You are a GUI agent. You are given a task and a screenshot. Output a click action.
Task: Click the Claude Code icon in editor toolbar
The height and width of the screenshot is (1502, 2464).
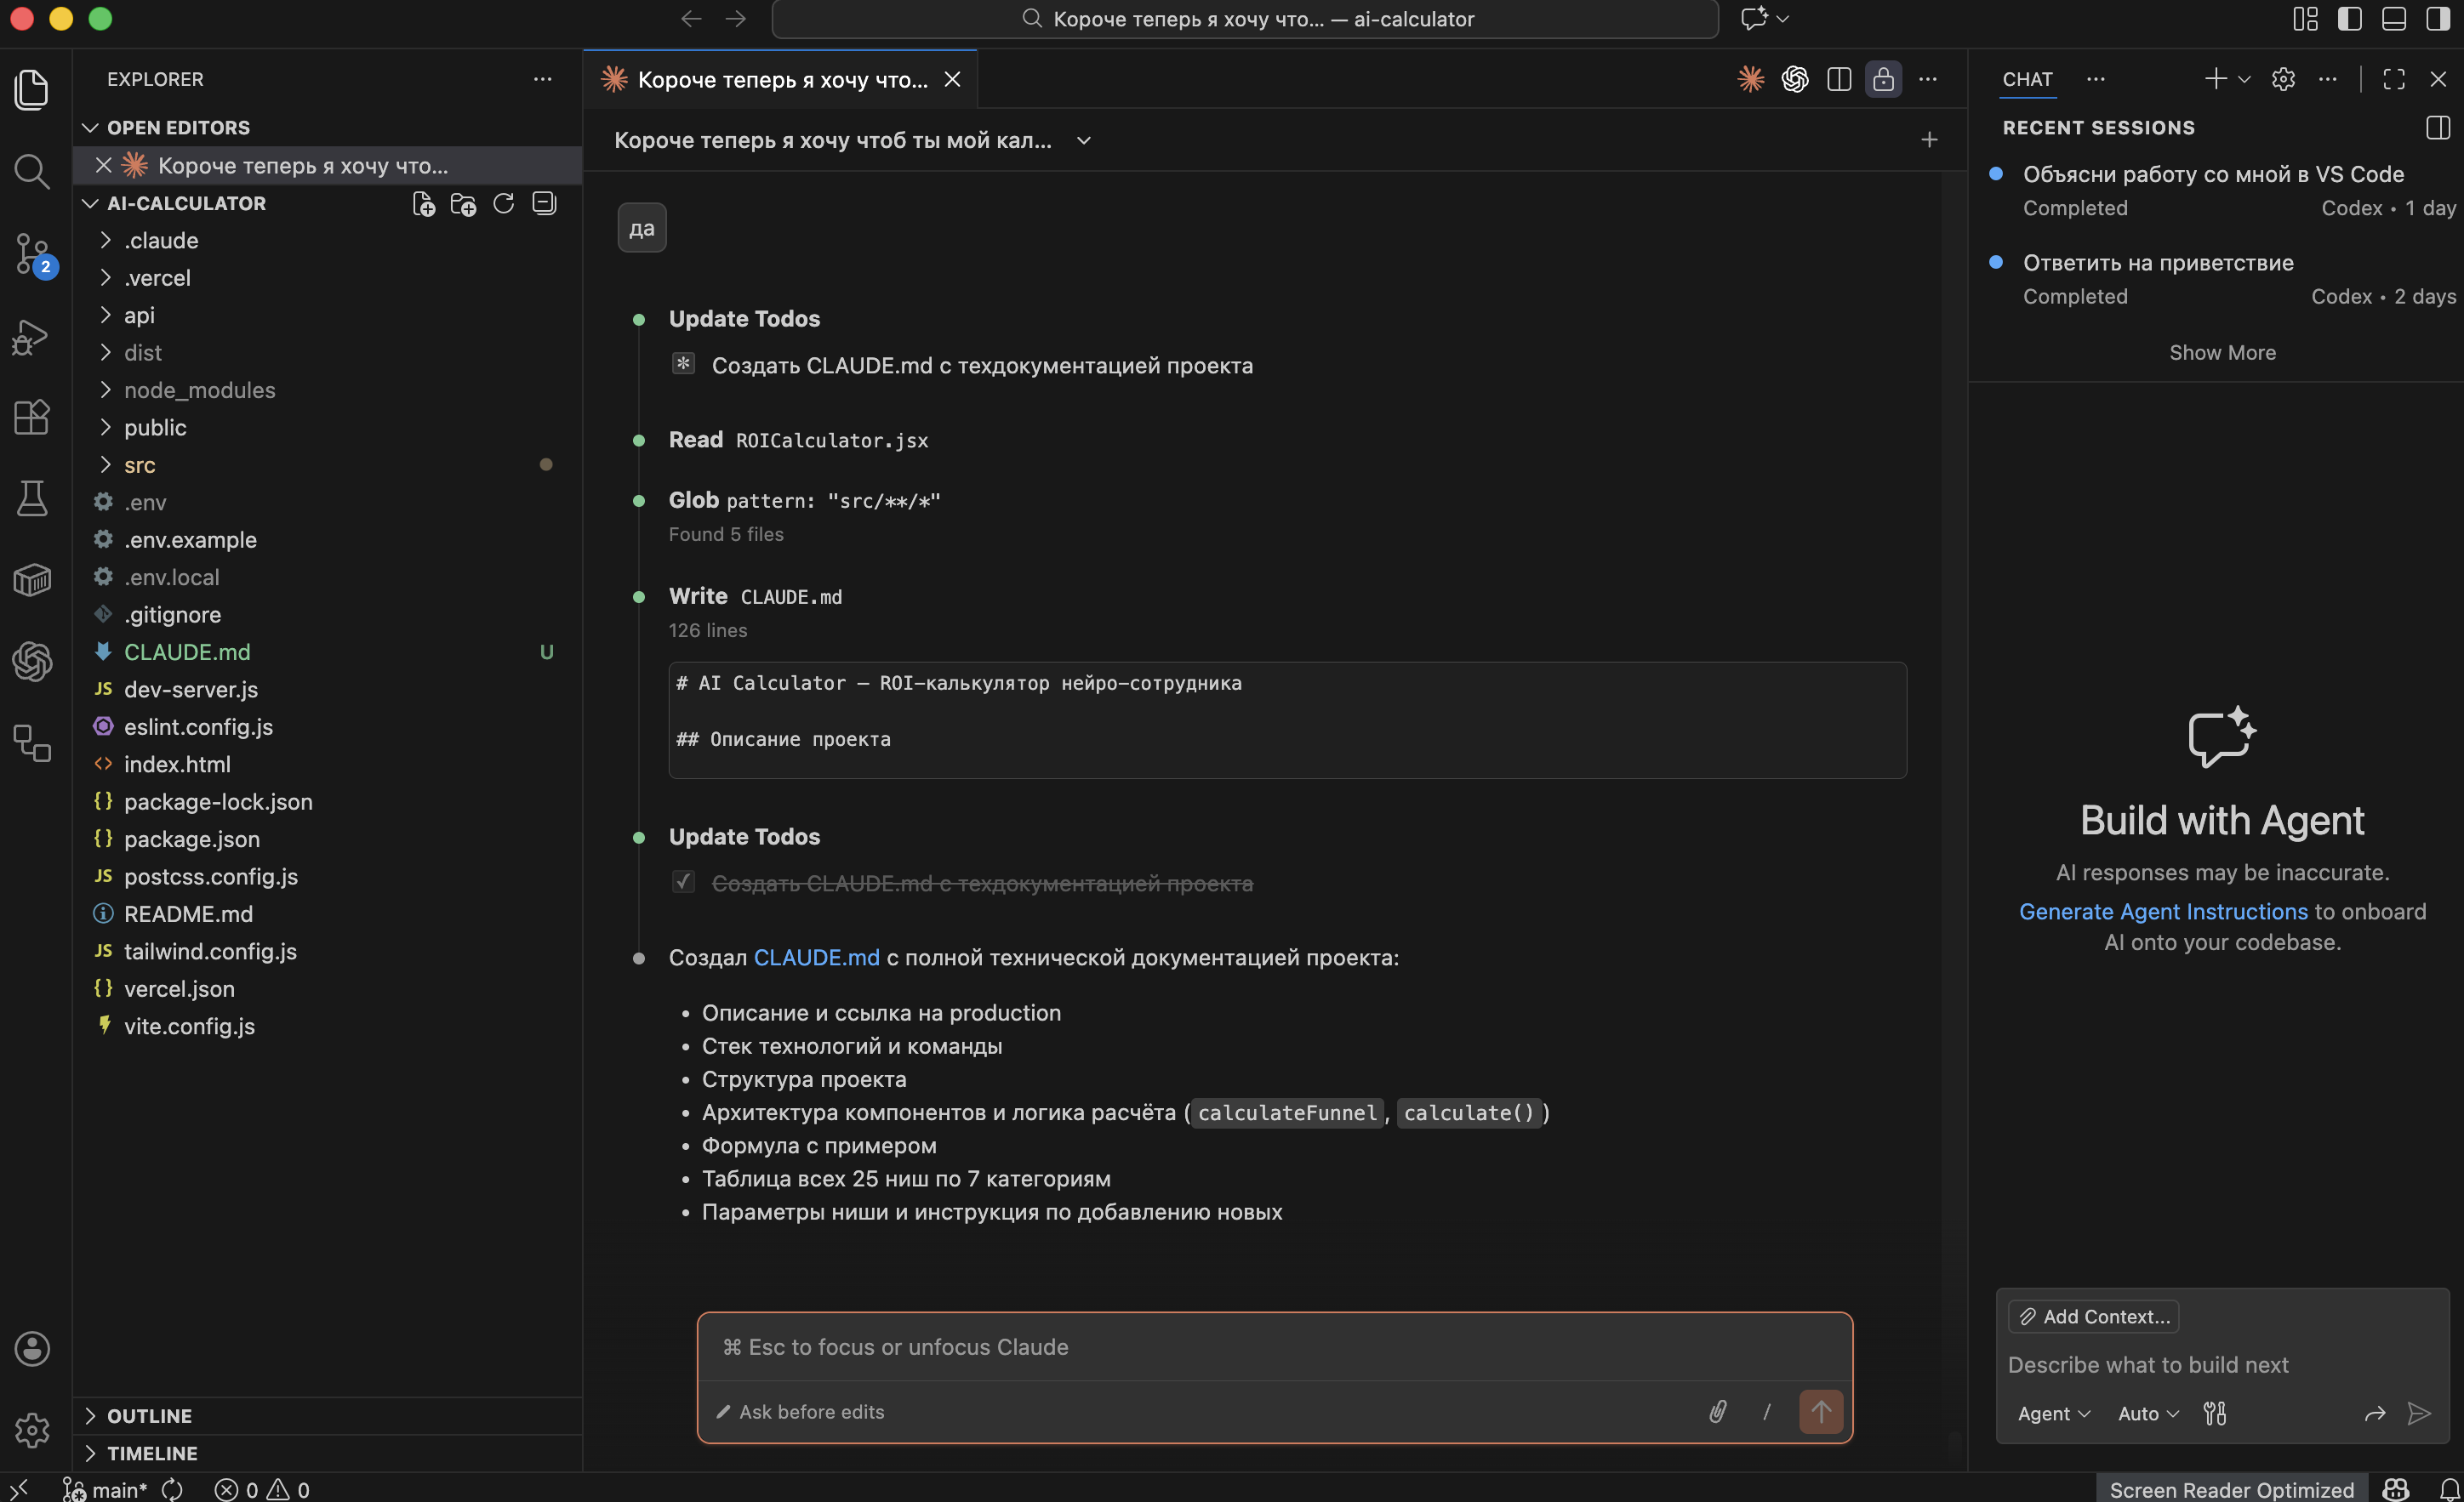click(x=1750, y=79)
